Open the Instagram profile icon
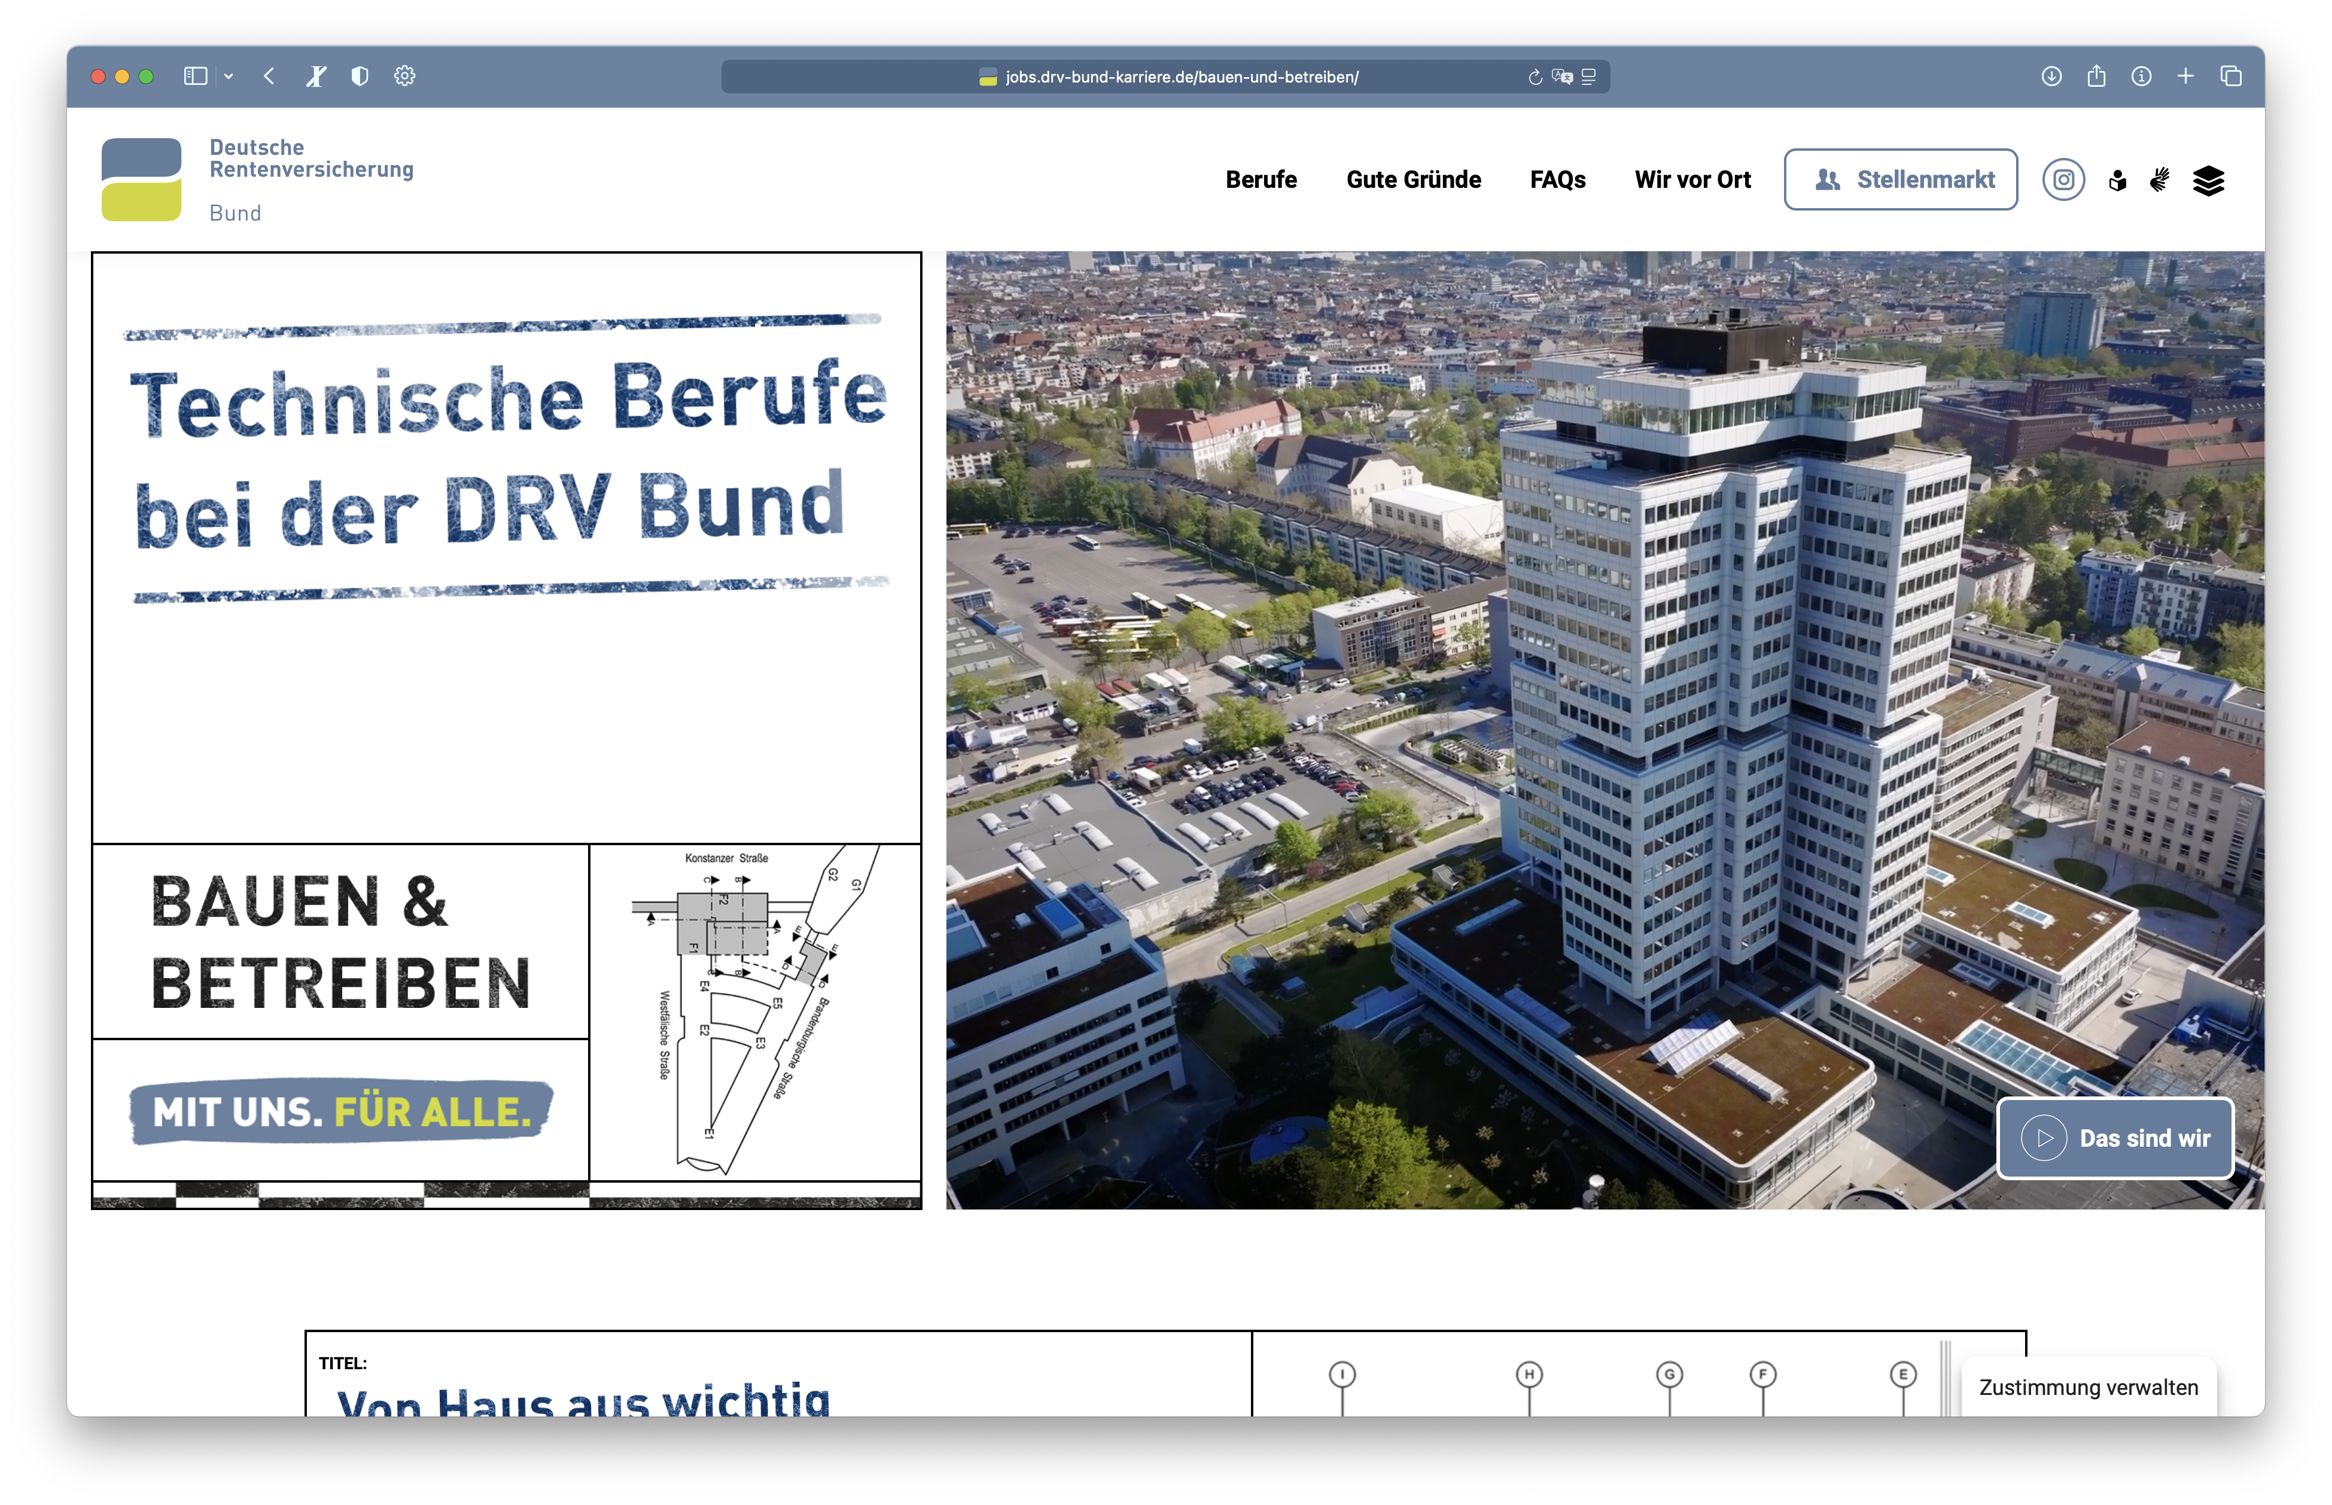This screenshot has height=1505, width=2332. click(x=2063, y=180)
